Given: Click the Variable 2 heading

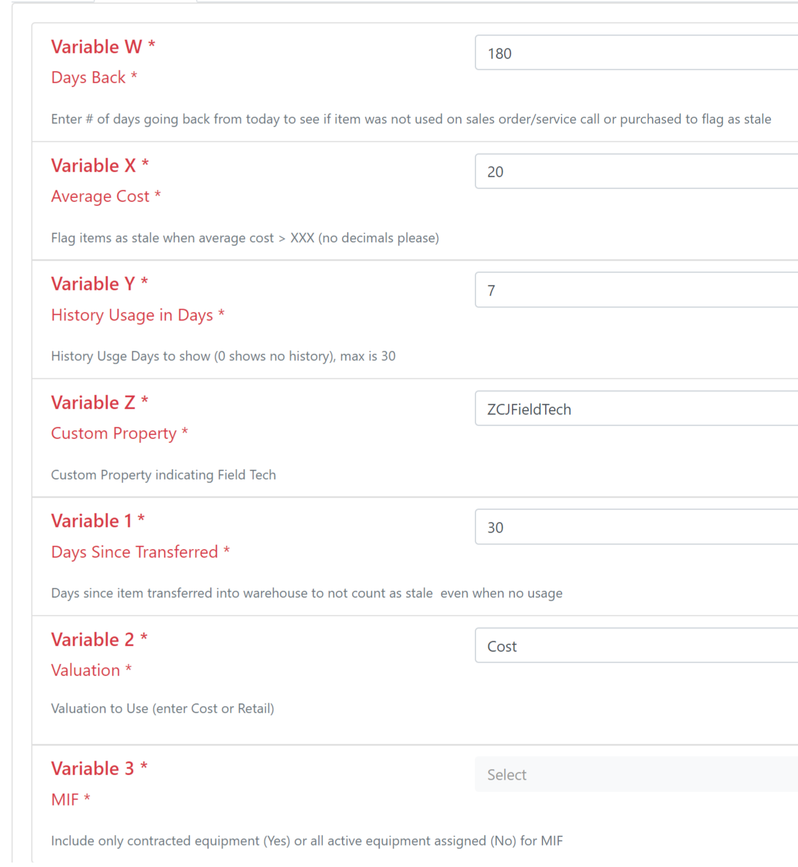Looking at the screenshot, I should coord(99,640).
